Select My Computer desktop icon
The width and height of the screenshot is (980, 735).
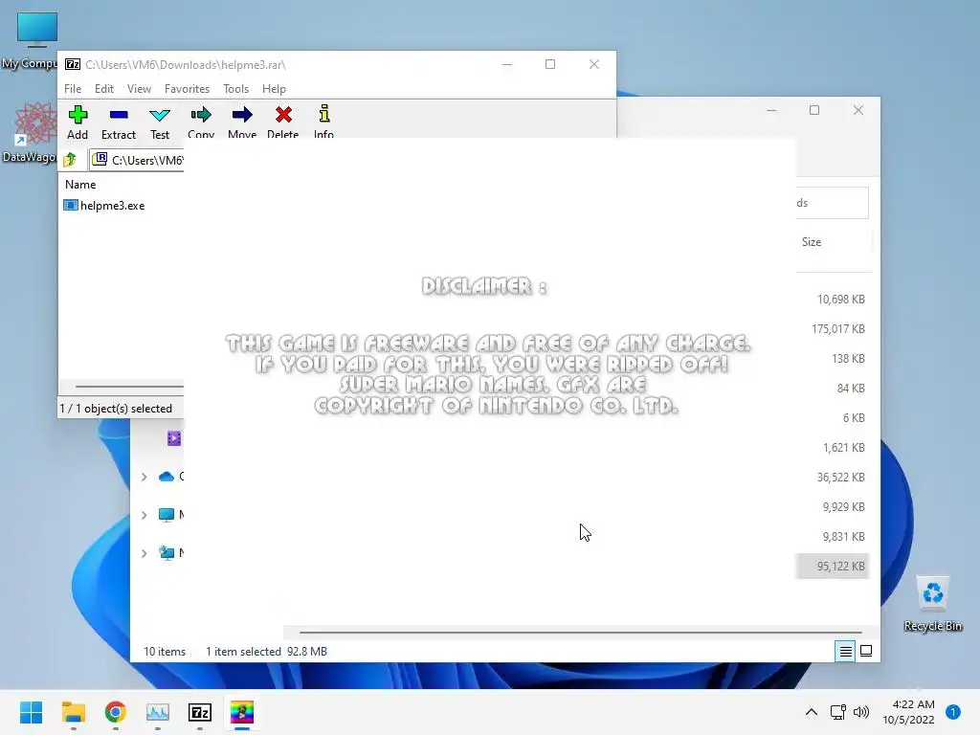tap(30, 40)
